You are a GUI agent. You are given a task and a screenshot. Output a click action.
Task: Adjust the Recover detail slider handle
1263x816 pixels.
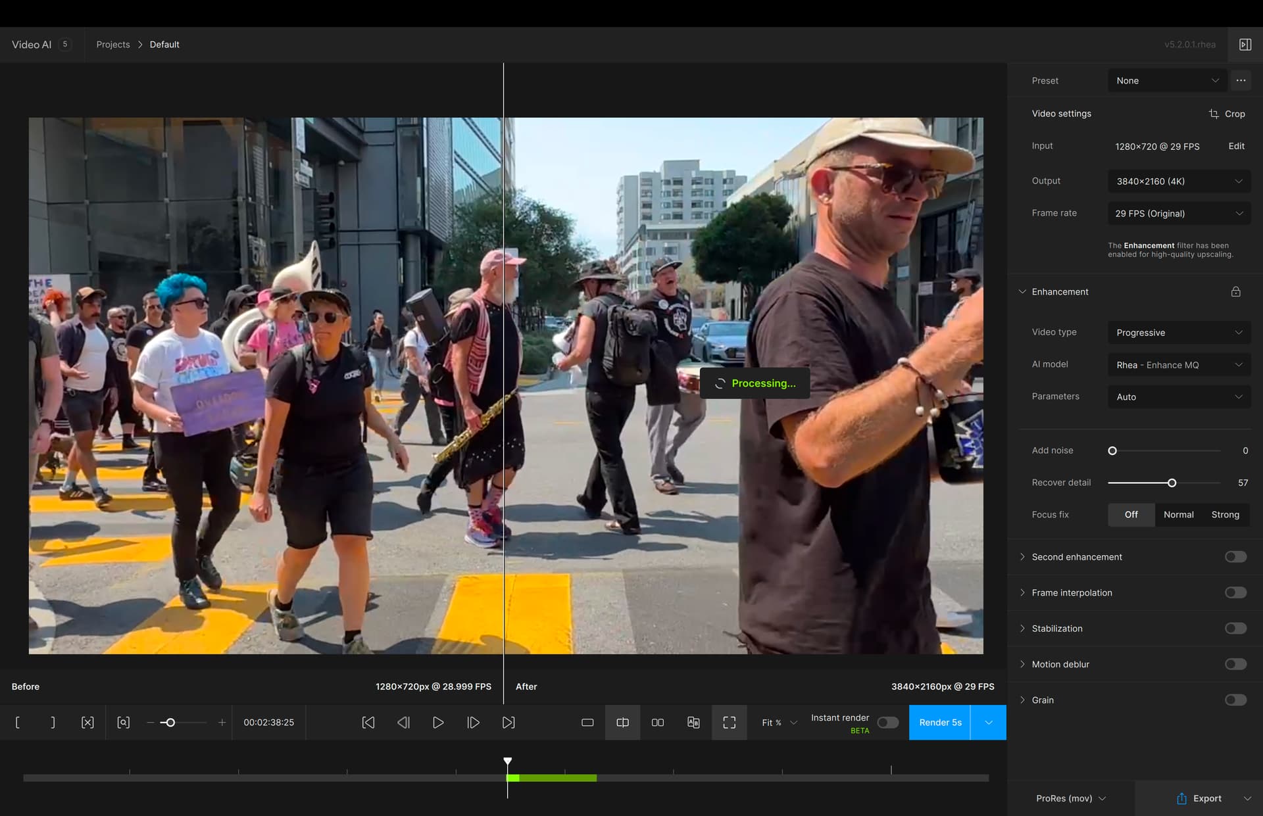[x=1172, y=483]
